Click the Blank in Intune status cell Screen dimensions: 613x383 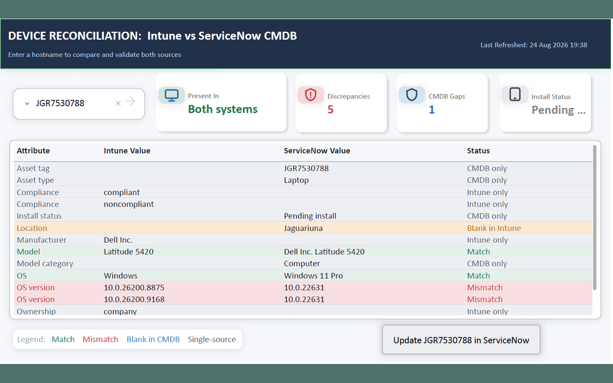tap(494, 228)
